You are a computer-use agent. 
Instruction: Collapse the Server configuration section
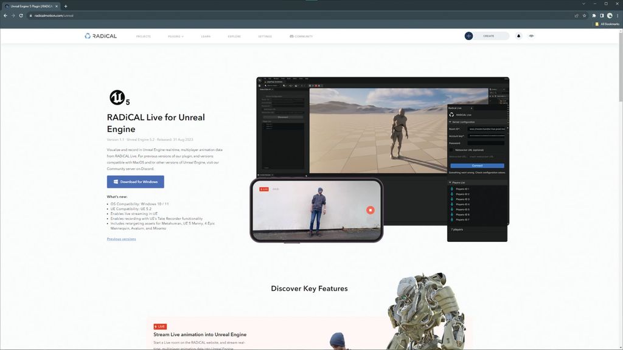(450, 122)
